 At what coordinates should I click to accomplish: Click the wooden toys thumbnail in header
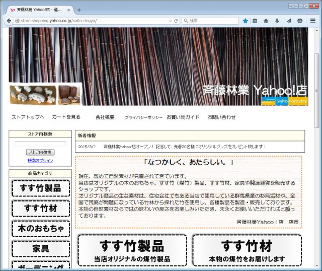33,95
